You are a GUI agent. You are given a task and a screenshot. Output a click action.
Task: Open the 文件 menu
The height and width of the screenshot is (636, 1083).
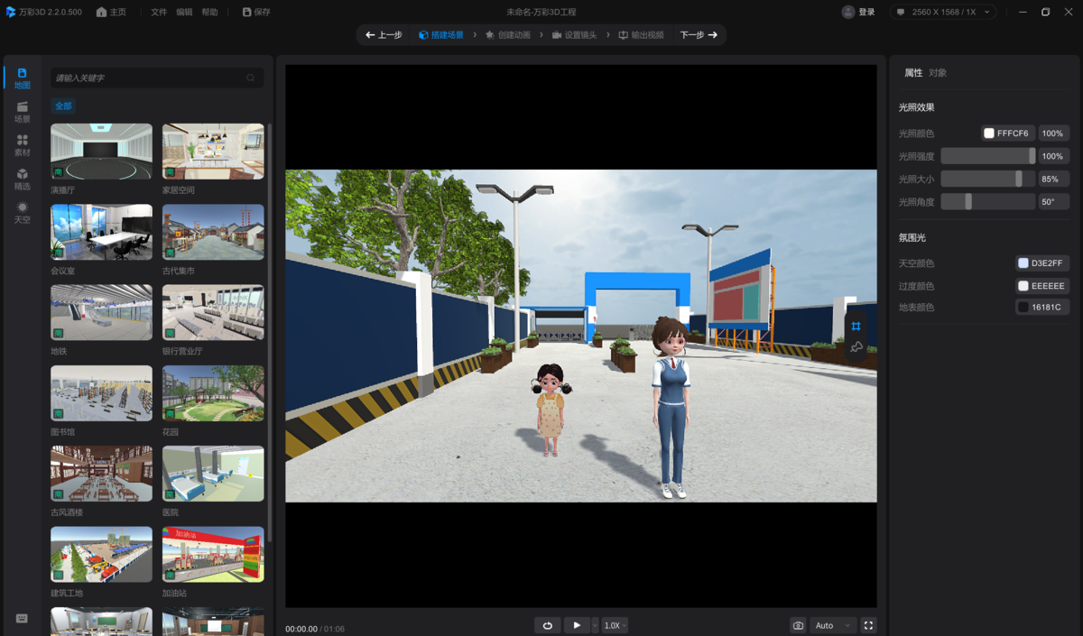pos(159,13)
